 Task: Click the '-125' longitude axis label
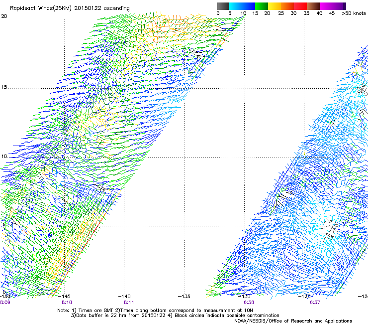coord(304,296)
